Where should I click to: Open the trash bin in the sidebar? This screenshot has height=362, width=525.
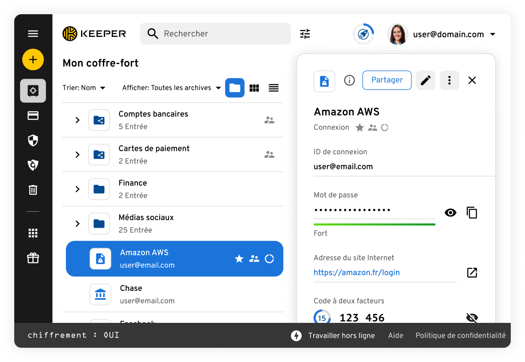(x=33, y=190)
